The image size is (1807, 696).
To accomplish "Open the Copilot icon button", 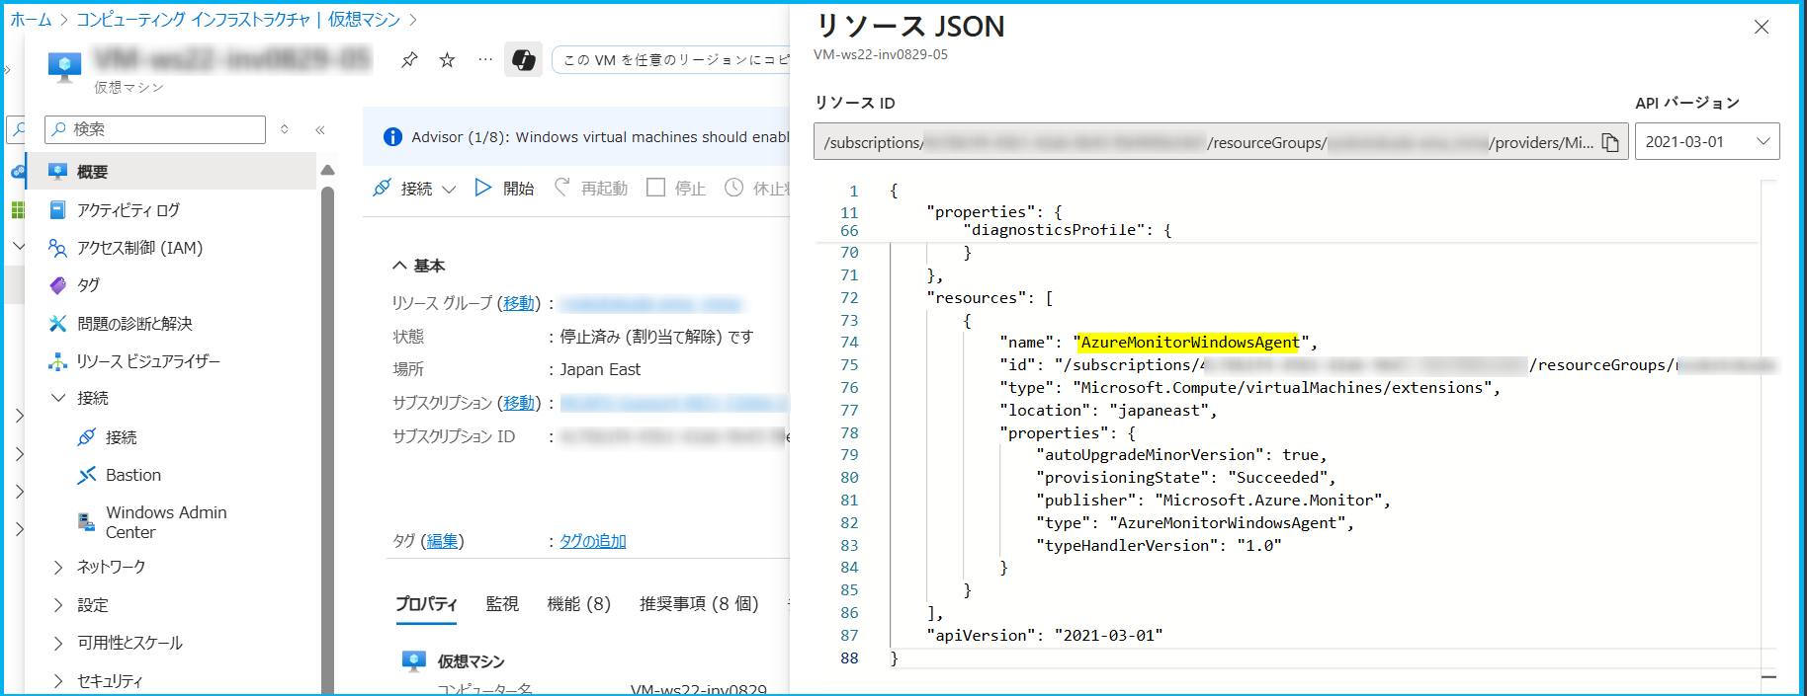I will 523,60.
